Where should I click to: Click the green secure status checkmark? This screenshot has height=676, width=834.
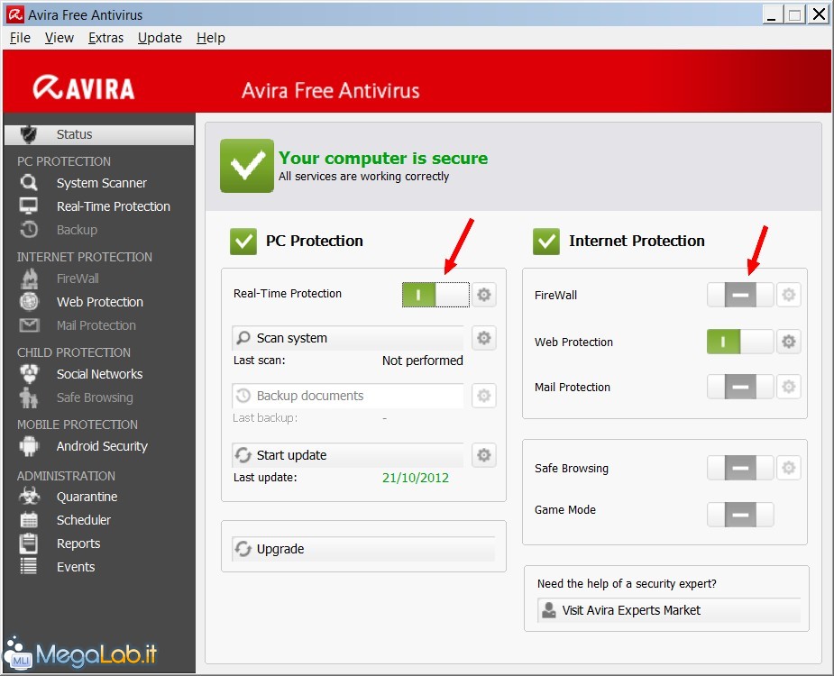click(247, 166)
